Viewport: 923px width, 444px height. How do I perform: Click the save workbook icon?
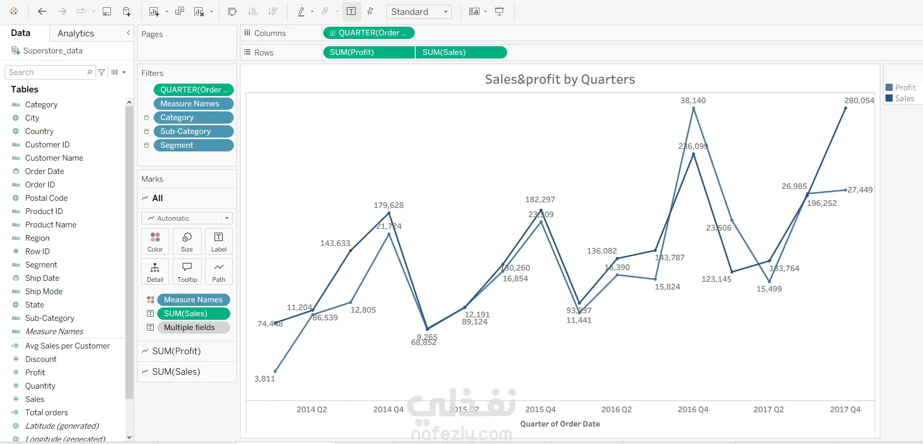[x=107, y=11]
